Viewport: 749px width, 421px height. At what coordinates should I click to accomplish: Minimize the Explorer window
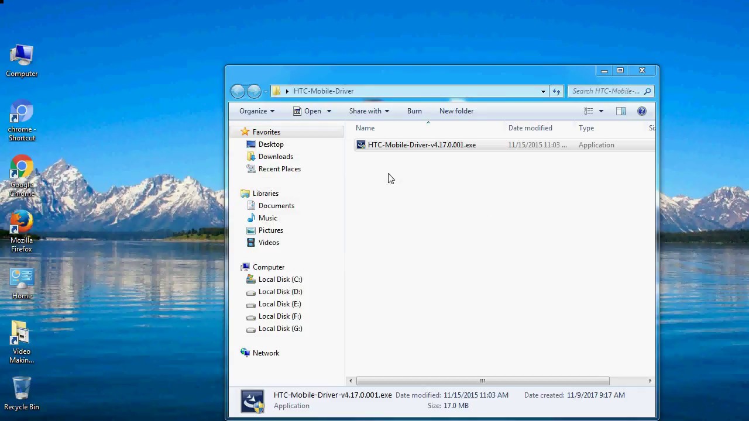coord(604,71)
